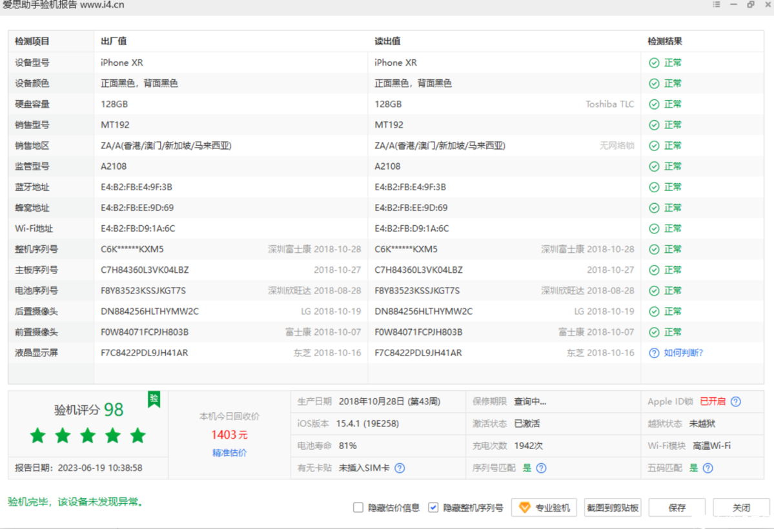Click the help icon next to Apple ID锁
This screenshot has height=529, width=774.
(735, 402)
